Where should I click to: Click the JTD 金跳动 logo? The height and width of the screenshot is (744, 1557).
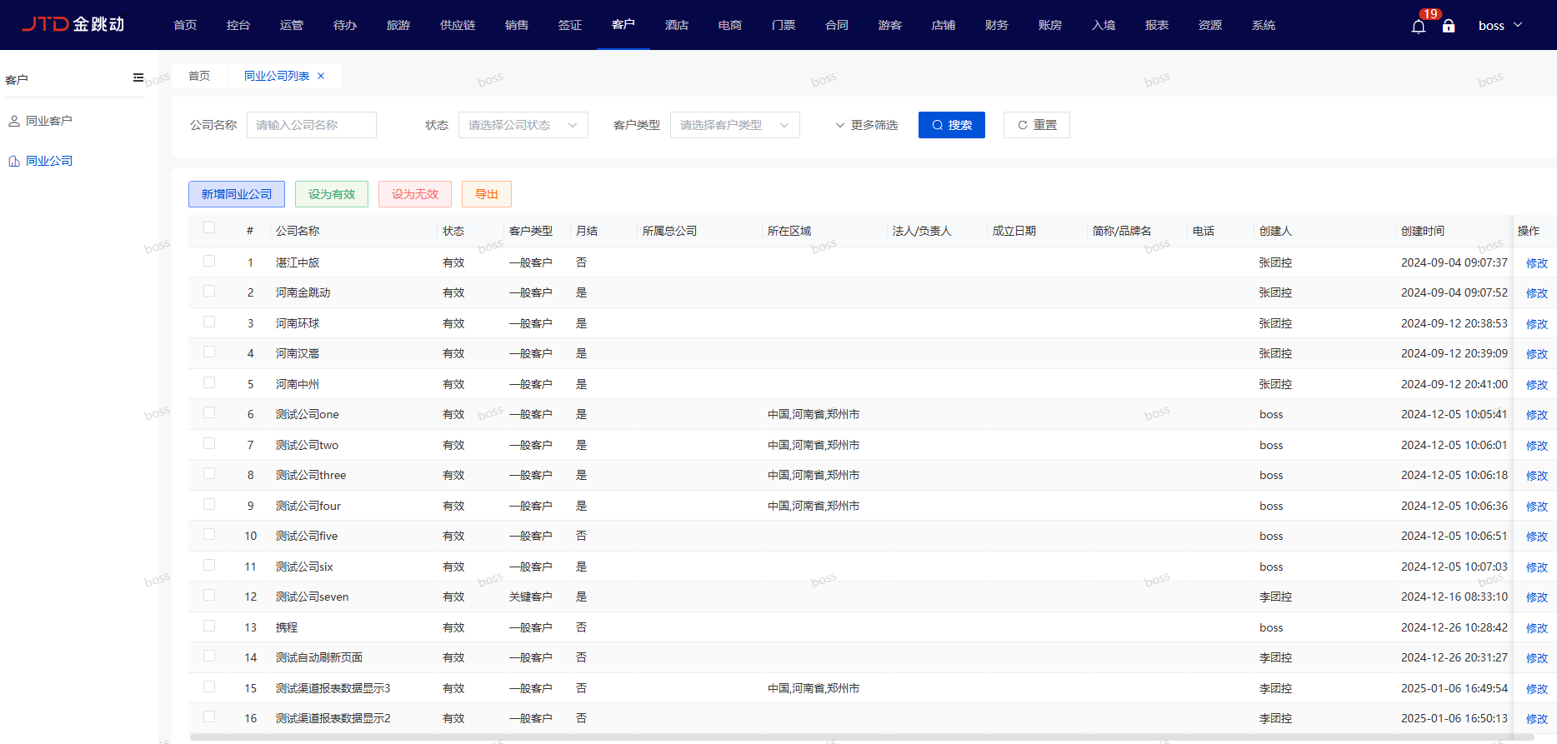(73, 24)
